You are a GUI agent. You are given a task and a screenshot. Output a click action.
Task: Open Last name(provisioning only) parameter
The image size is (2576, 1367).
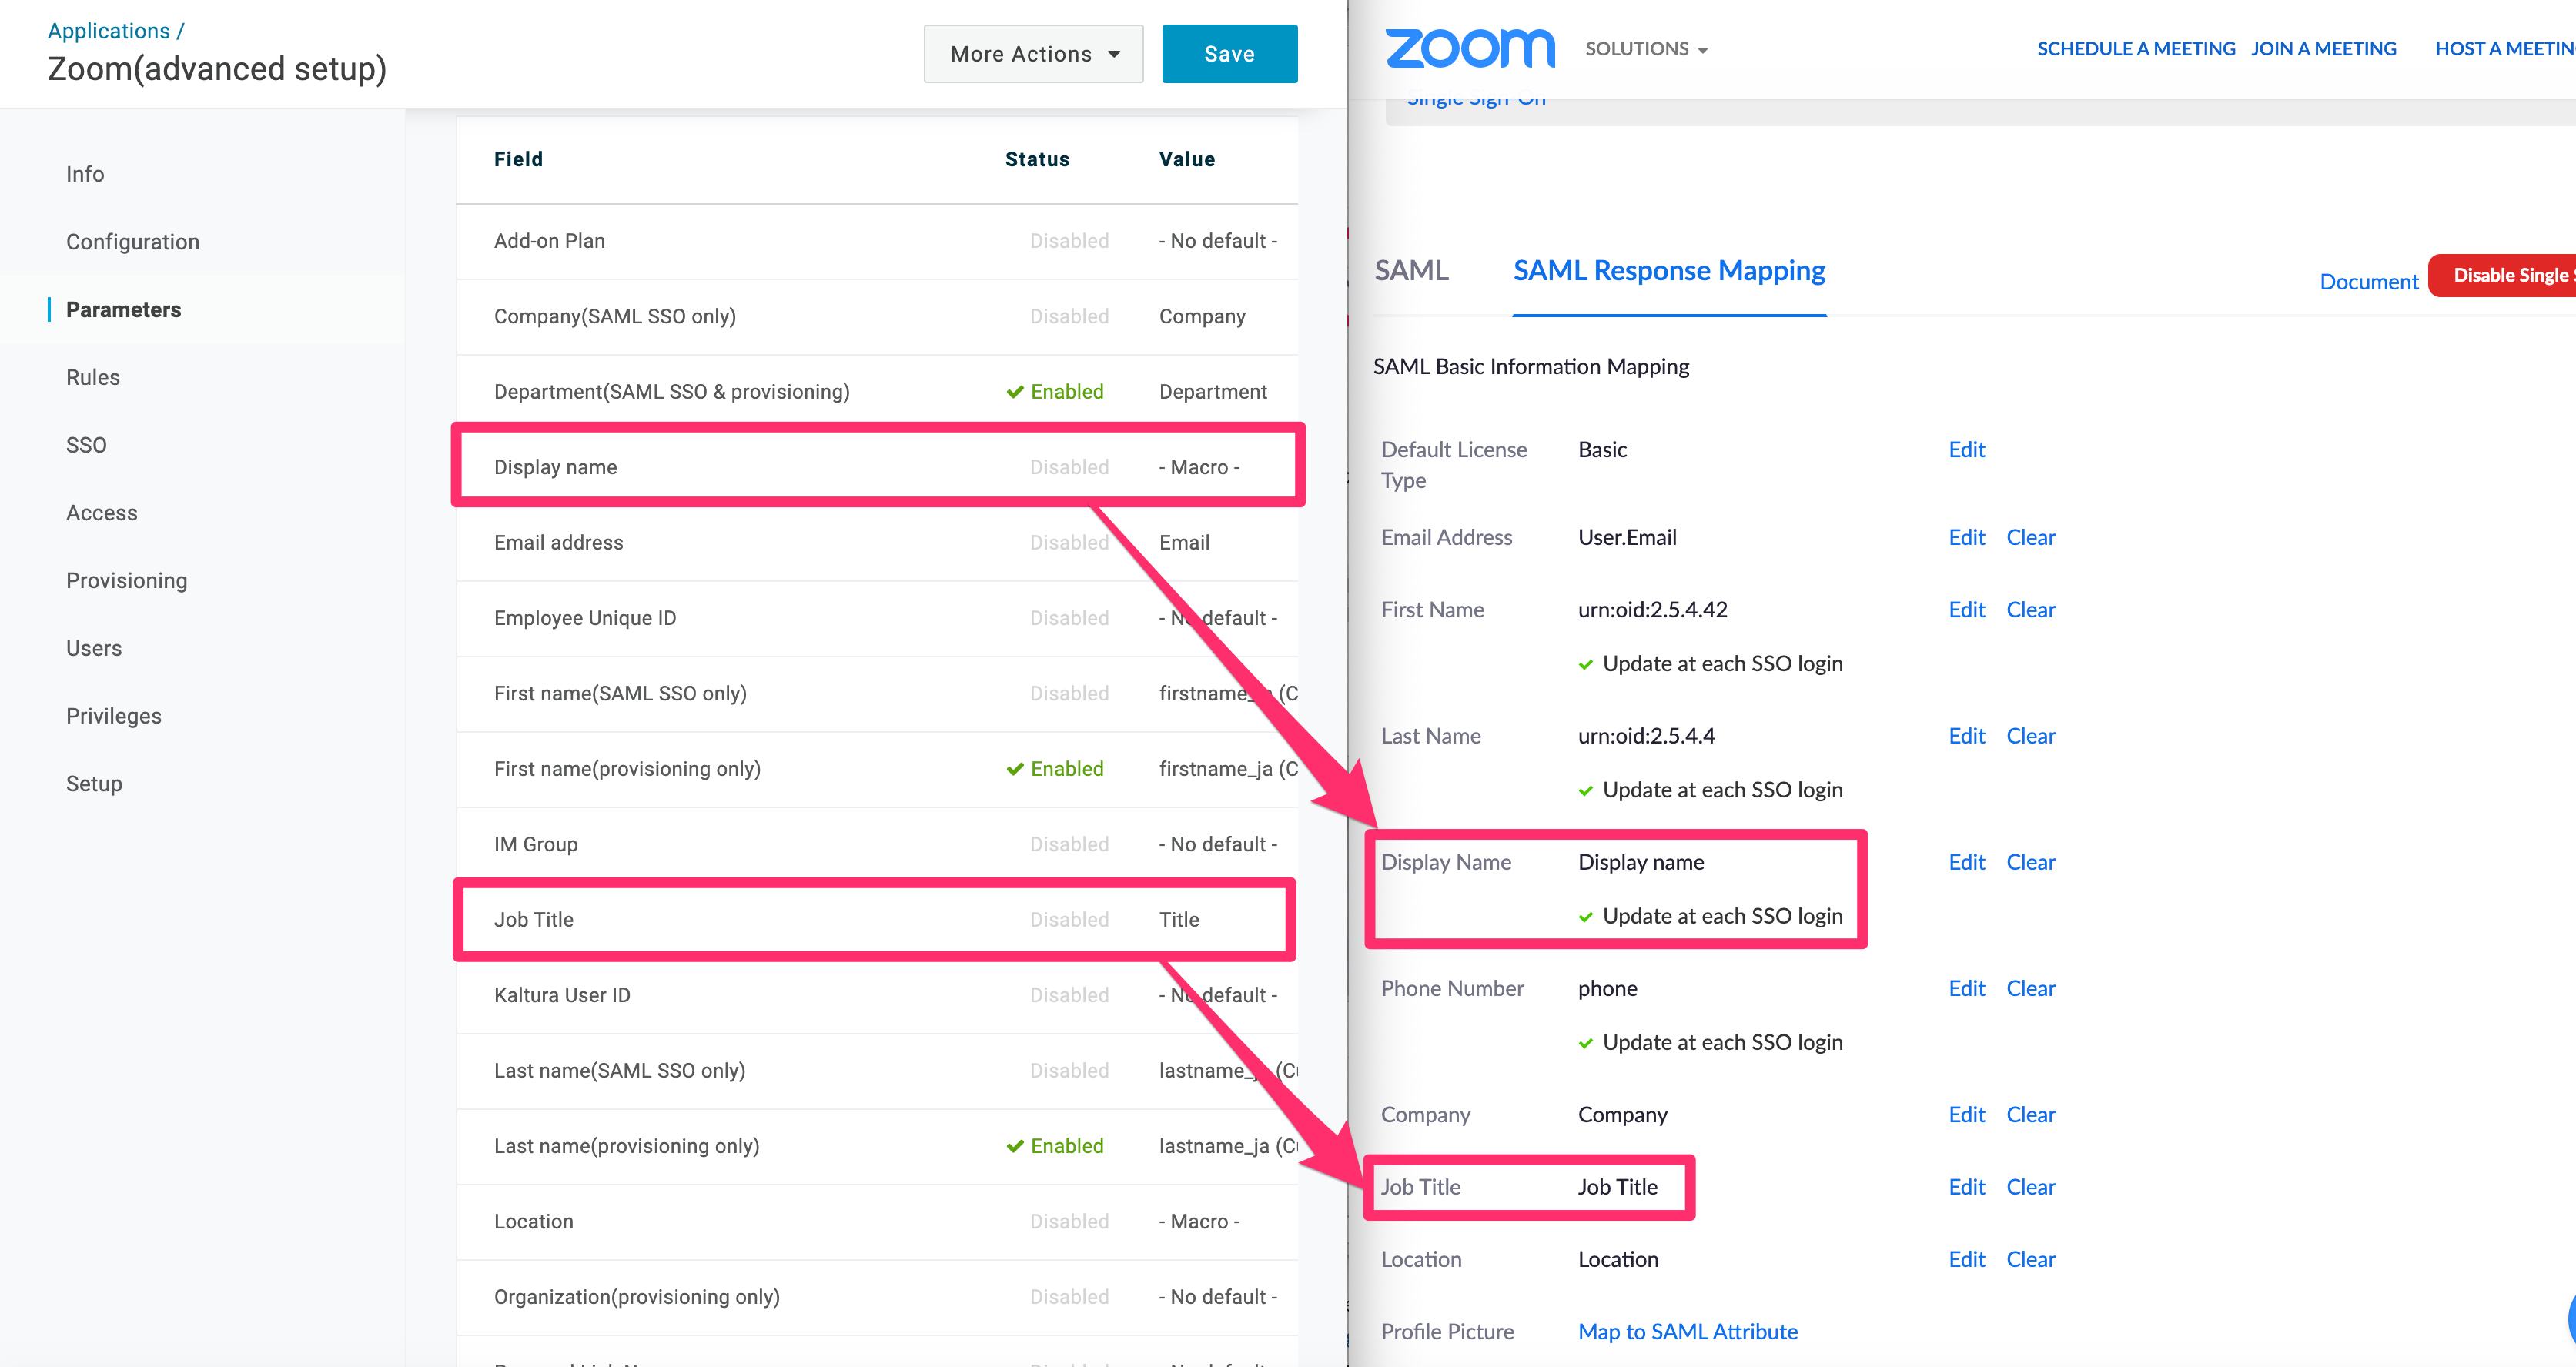click(877, 1147)
